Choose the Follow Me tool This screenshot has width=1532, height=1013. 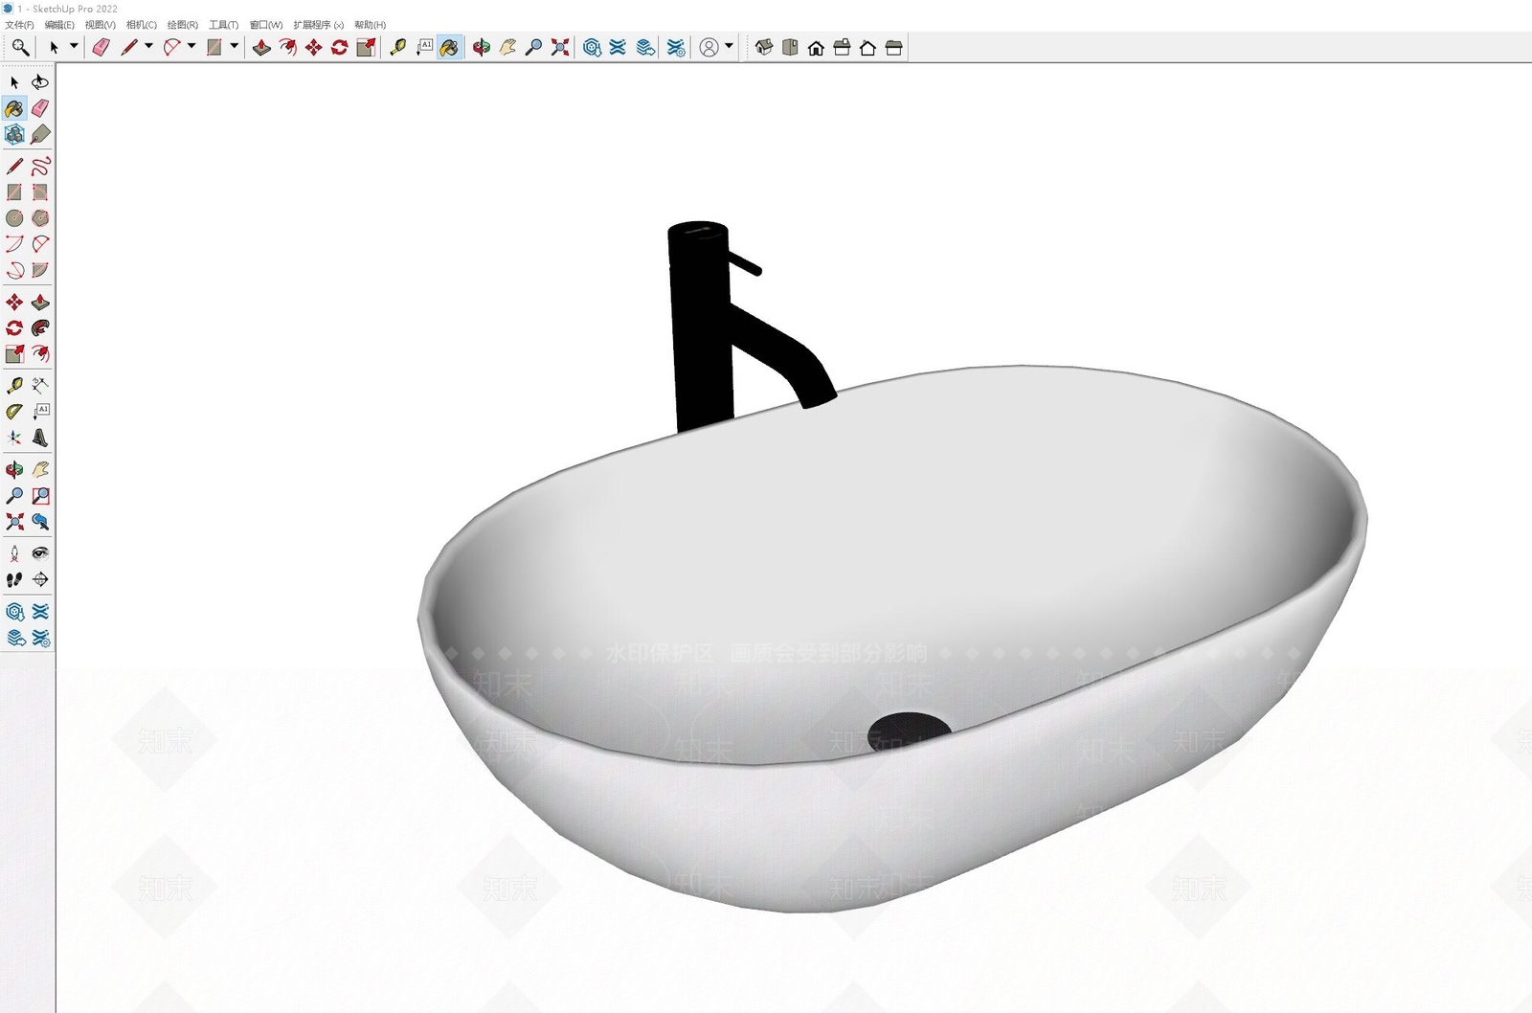click(x=40, y=328)
